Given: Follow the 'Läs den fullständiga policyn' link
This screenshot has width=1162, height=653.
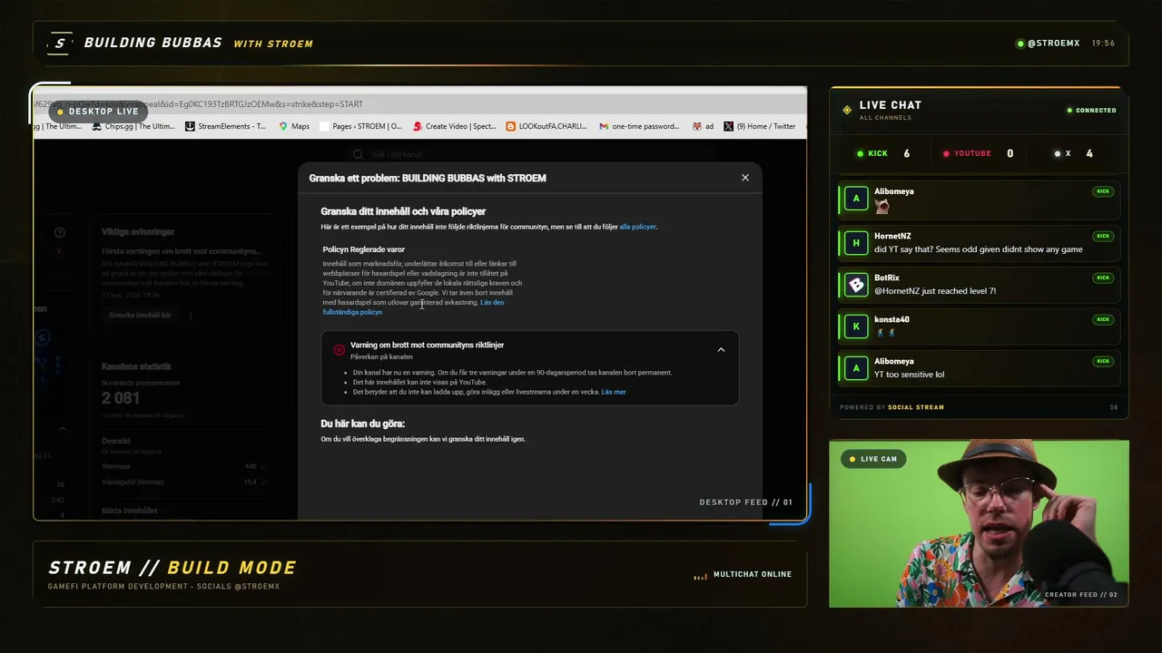Looking at the screenshot, I should pos(413,307).
